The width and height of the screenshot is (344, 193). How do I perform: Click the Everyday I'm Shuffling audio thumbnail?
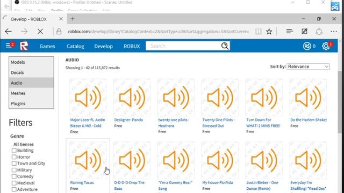(x=308, y=160)
